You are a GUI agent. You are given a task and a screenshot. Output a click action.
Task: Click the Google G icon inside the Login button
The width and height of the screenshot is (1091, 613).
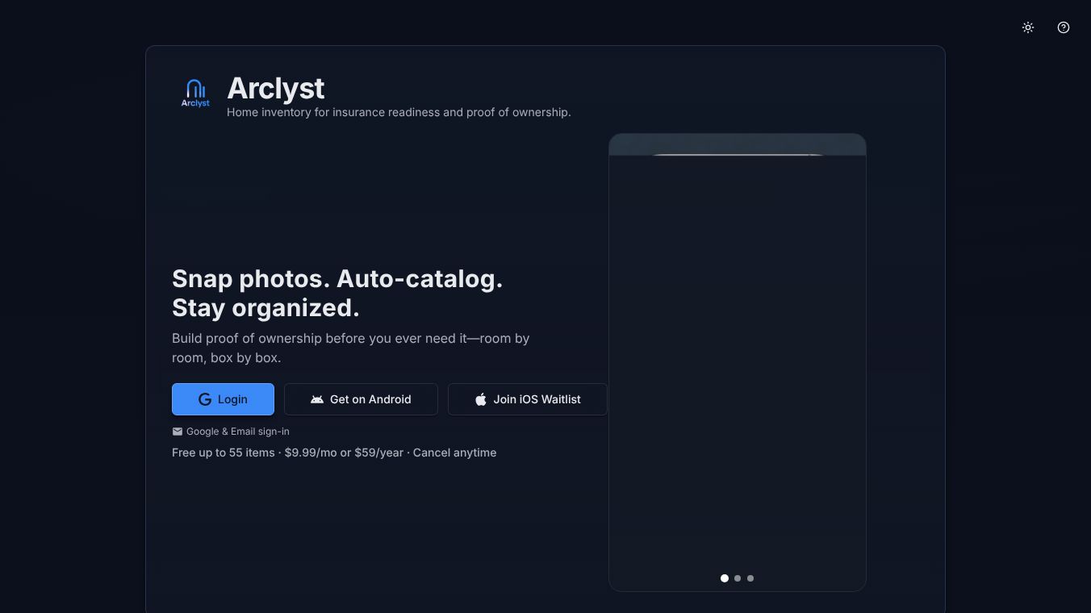(205, 399)
